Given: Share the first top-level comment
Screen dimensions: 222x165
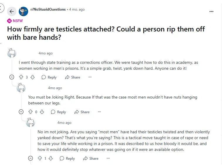Looking at the screenshot, I should pos(72,77).
